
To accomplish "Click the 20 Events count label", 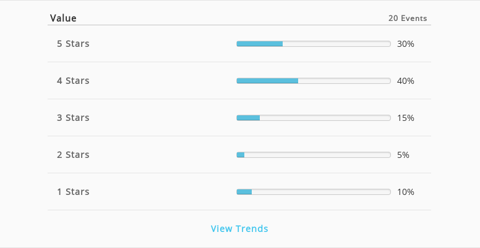I will point(408,19).
